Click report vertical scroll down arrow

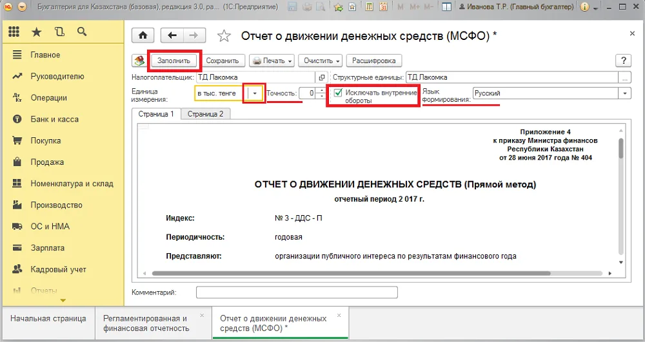point(621,262)
